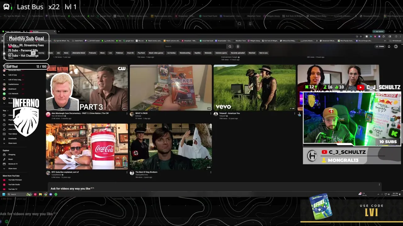Open Movies & TV in Explore
Viewport: 403px width, 226px height.
pyautogui.click(x=10, y=164)
